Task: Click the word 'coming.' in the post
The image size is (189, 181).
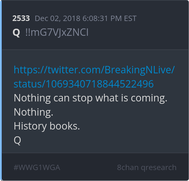Action: click(149, 98)
